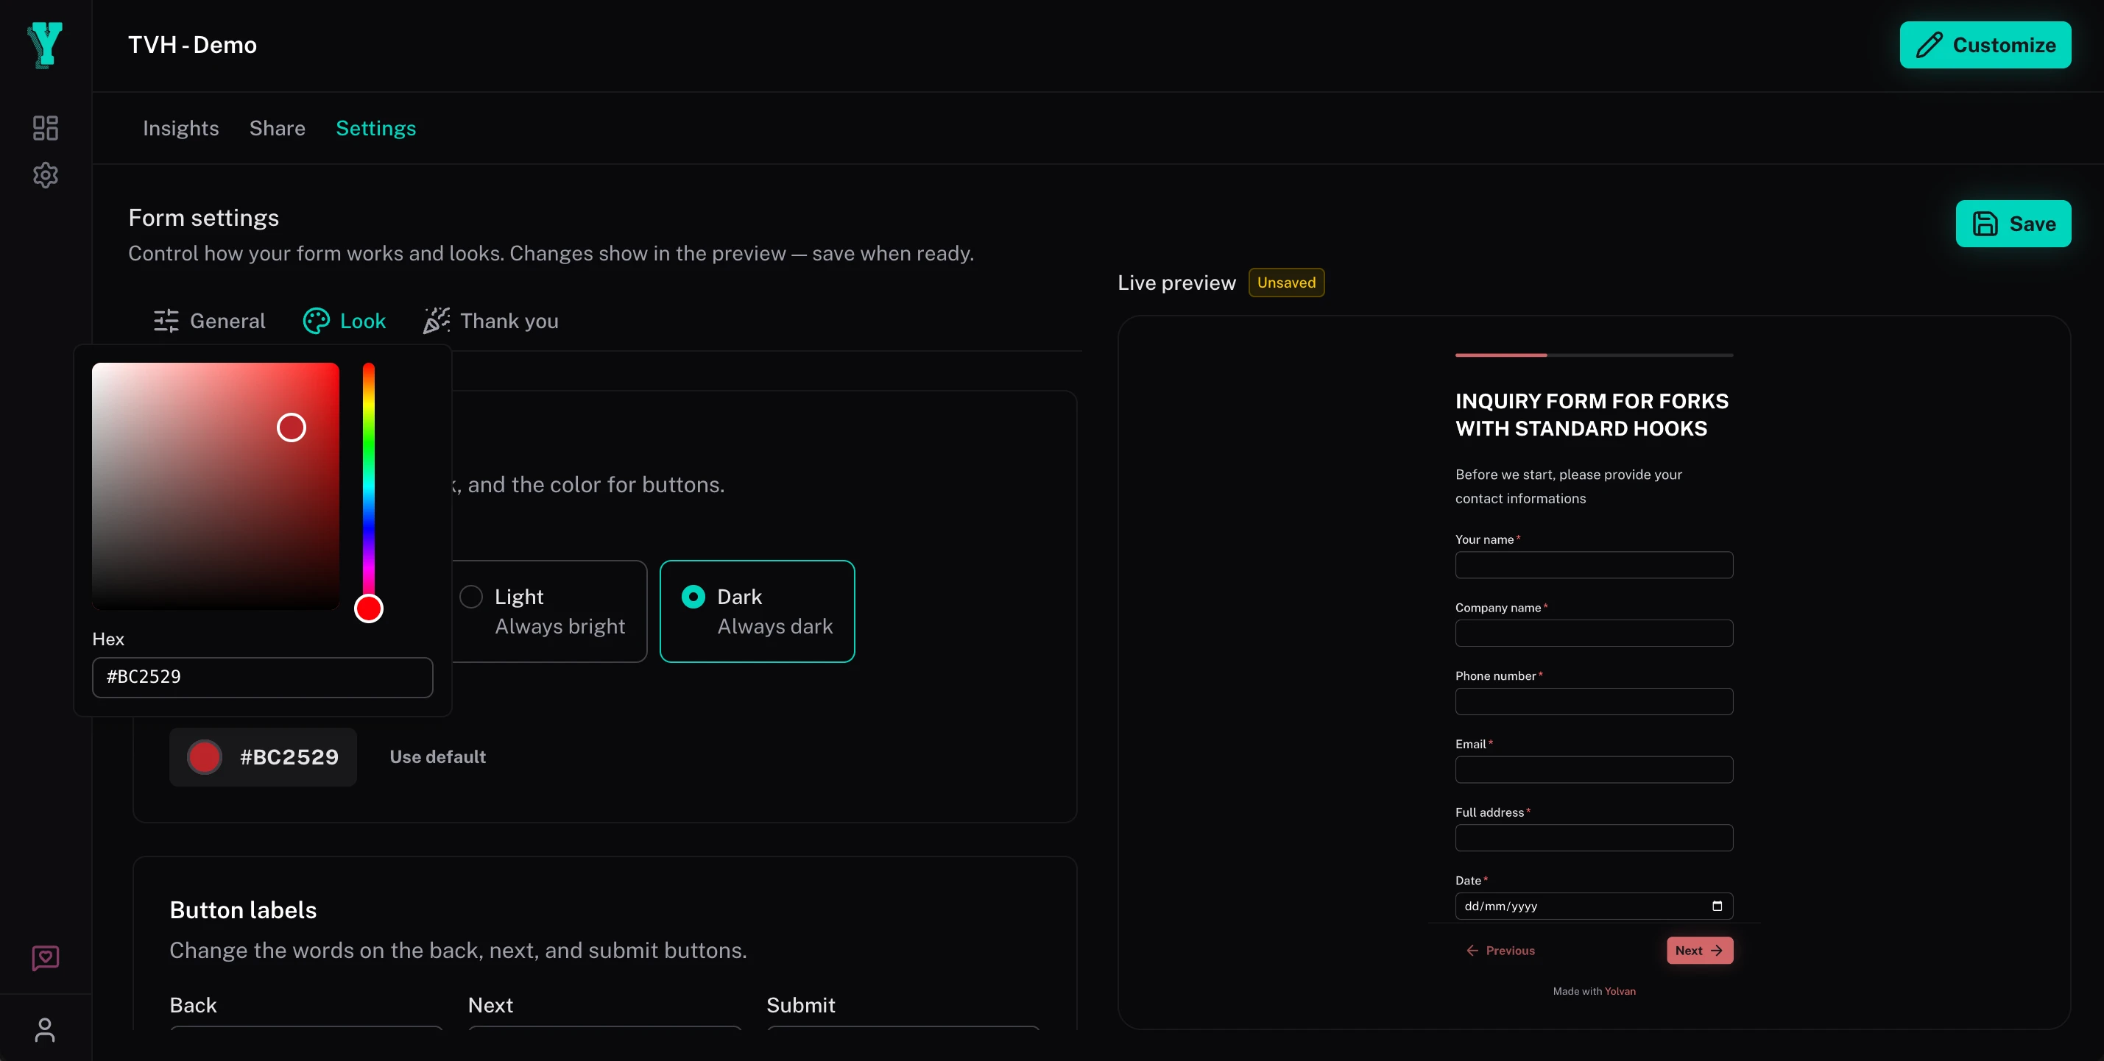Click inside the saturation color picker area
The image size is (2104, 1061).
(216, 486)
